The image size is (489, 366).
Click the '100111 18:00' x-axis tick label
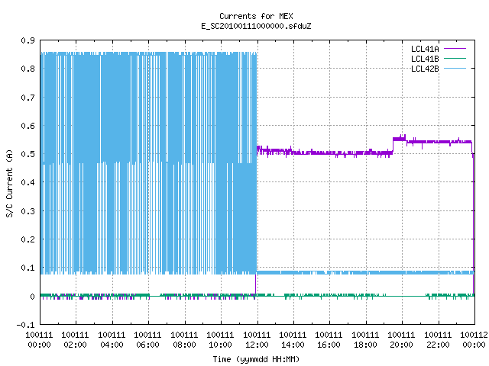point(365,340)
